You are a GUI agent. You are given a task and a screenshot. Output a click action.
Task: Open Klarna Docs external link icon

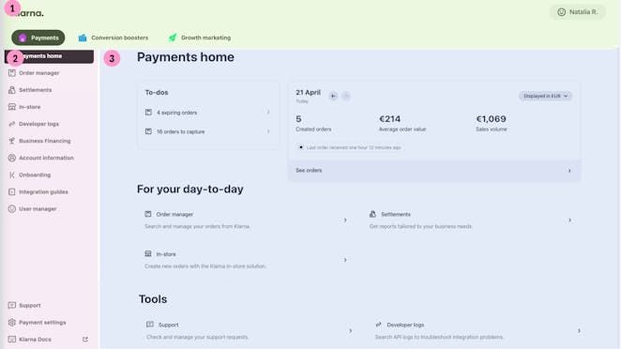coord(85,340)
